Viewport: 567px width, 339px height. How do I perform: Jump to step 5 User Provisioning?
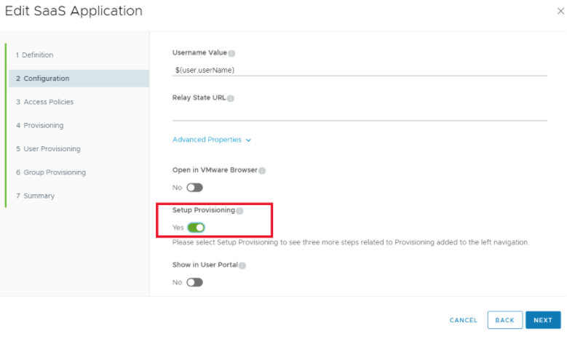(x=48, y=149)
